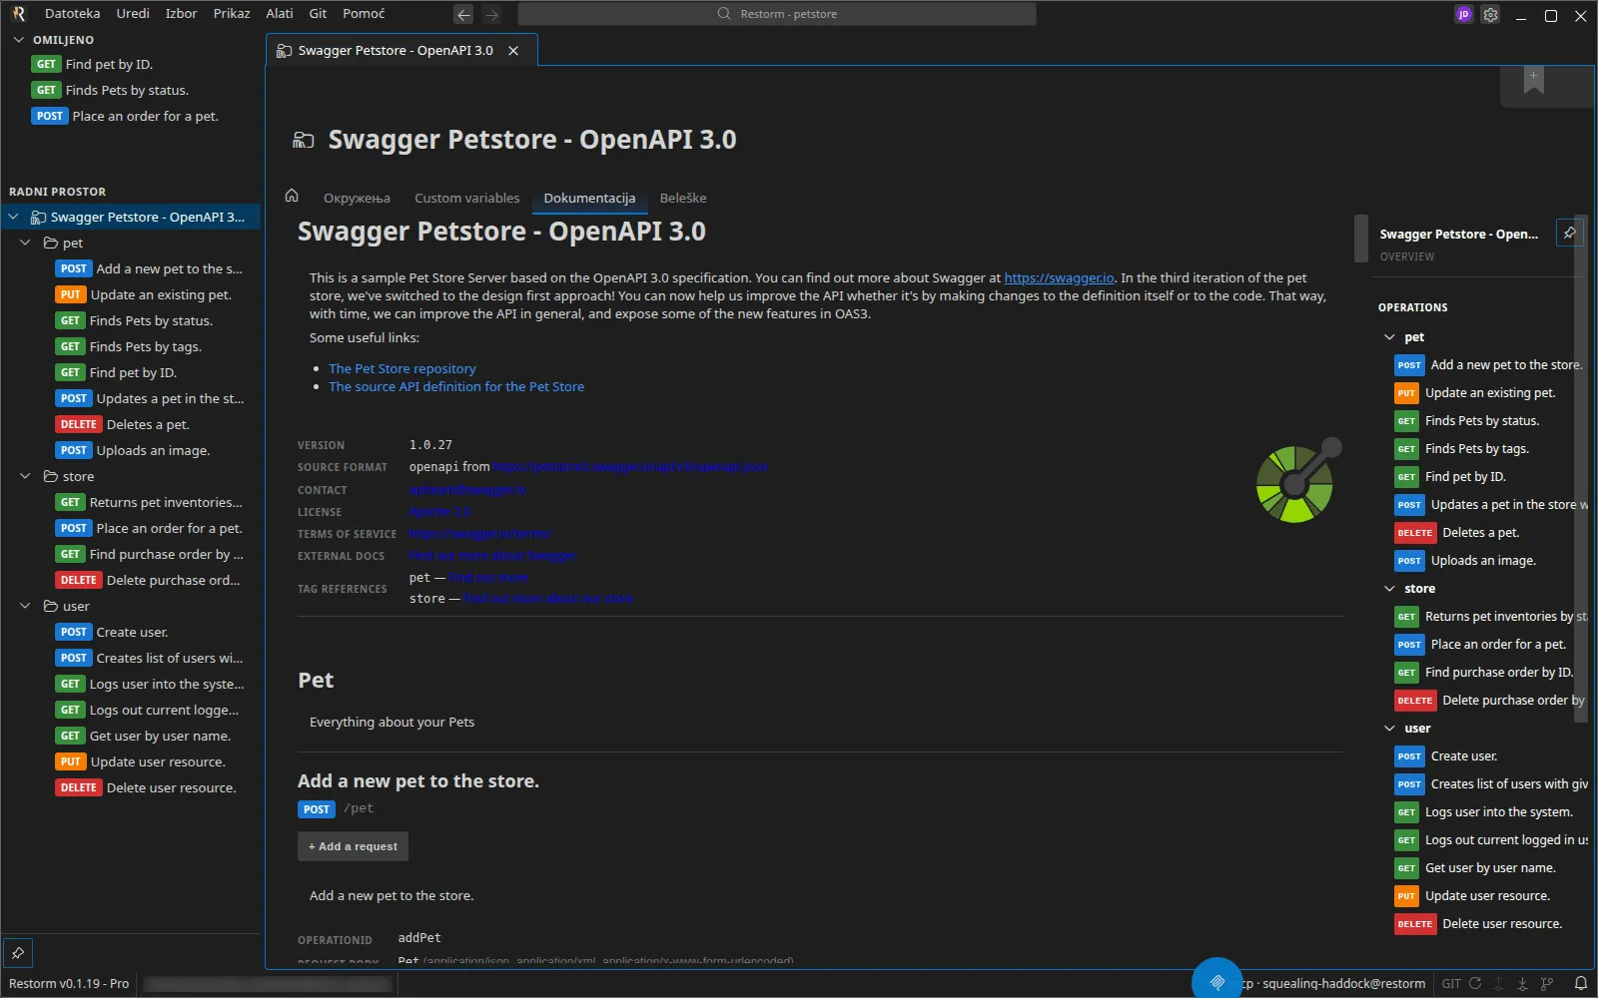Select Update an existing pet. in sidebar
Screen dimensions: 1598x998
160,294
